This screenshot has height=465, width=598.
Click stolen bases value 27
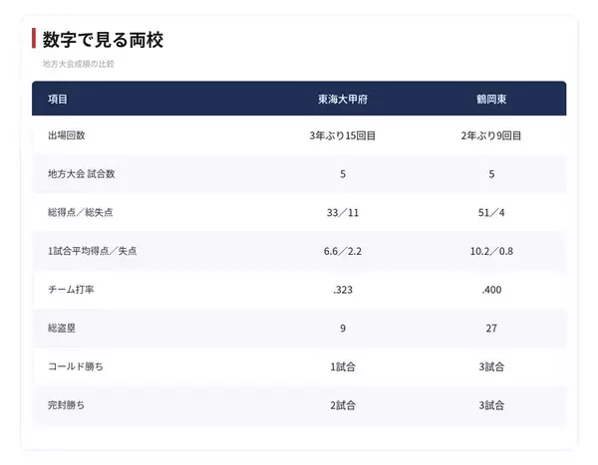(x=491, y=329)
